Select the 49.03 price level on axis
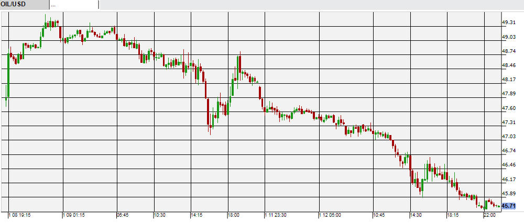Image resolution: width=524 pixels, height=223 pixels. [x=509, y=37]
